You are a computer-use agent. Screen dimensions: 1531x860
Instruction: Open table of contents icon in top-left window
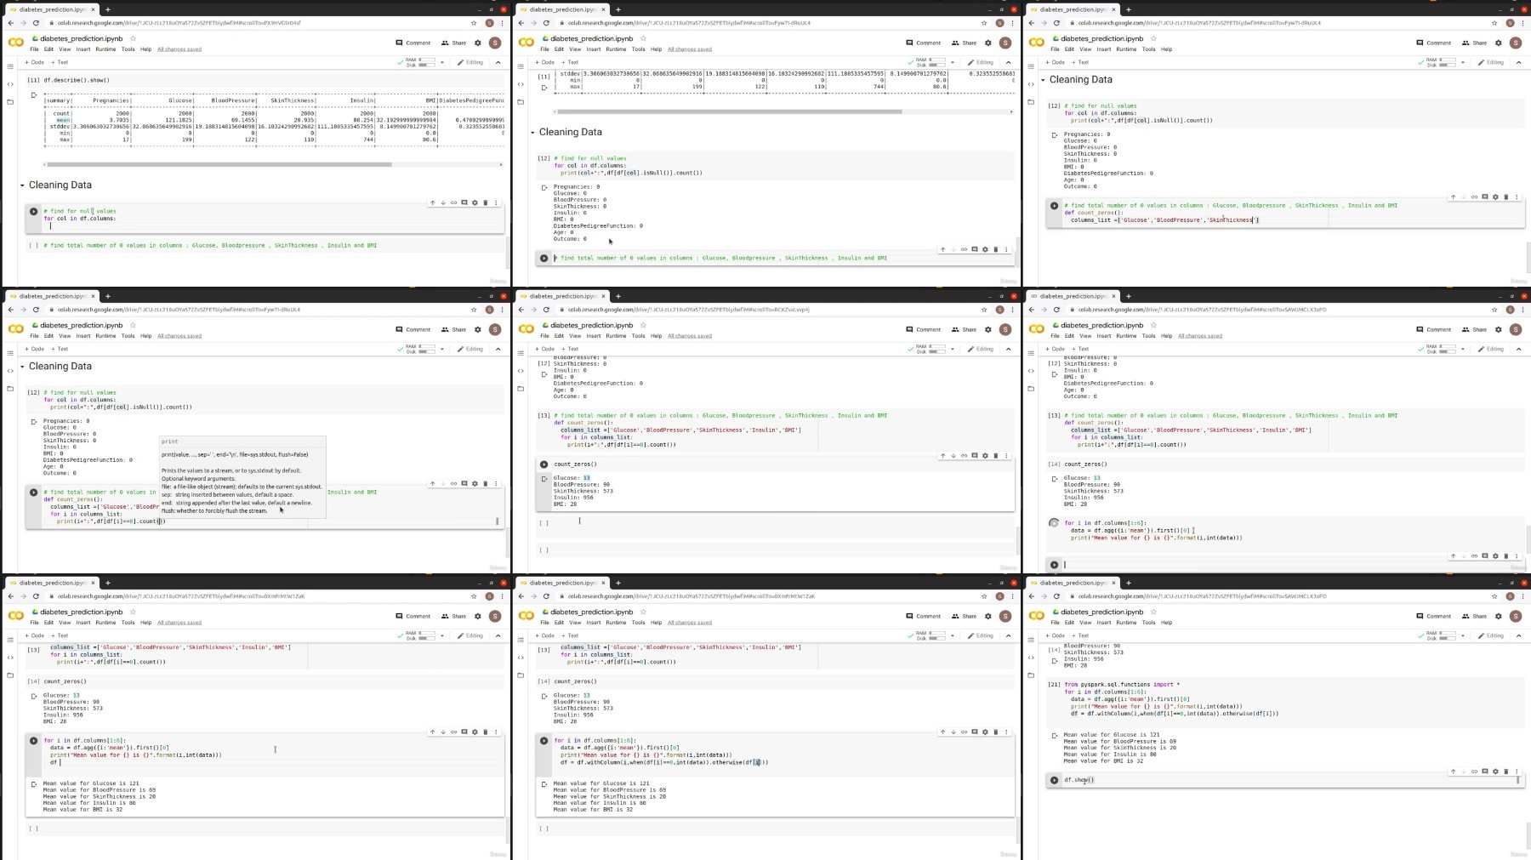click(10, 66)
